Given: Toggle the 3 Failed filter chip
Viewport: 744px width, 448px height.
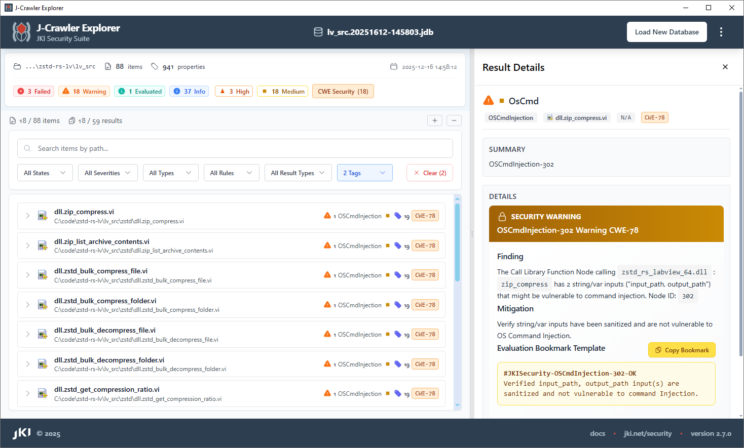Looking at the screenshot, I should (x=34, y=91).
